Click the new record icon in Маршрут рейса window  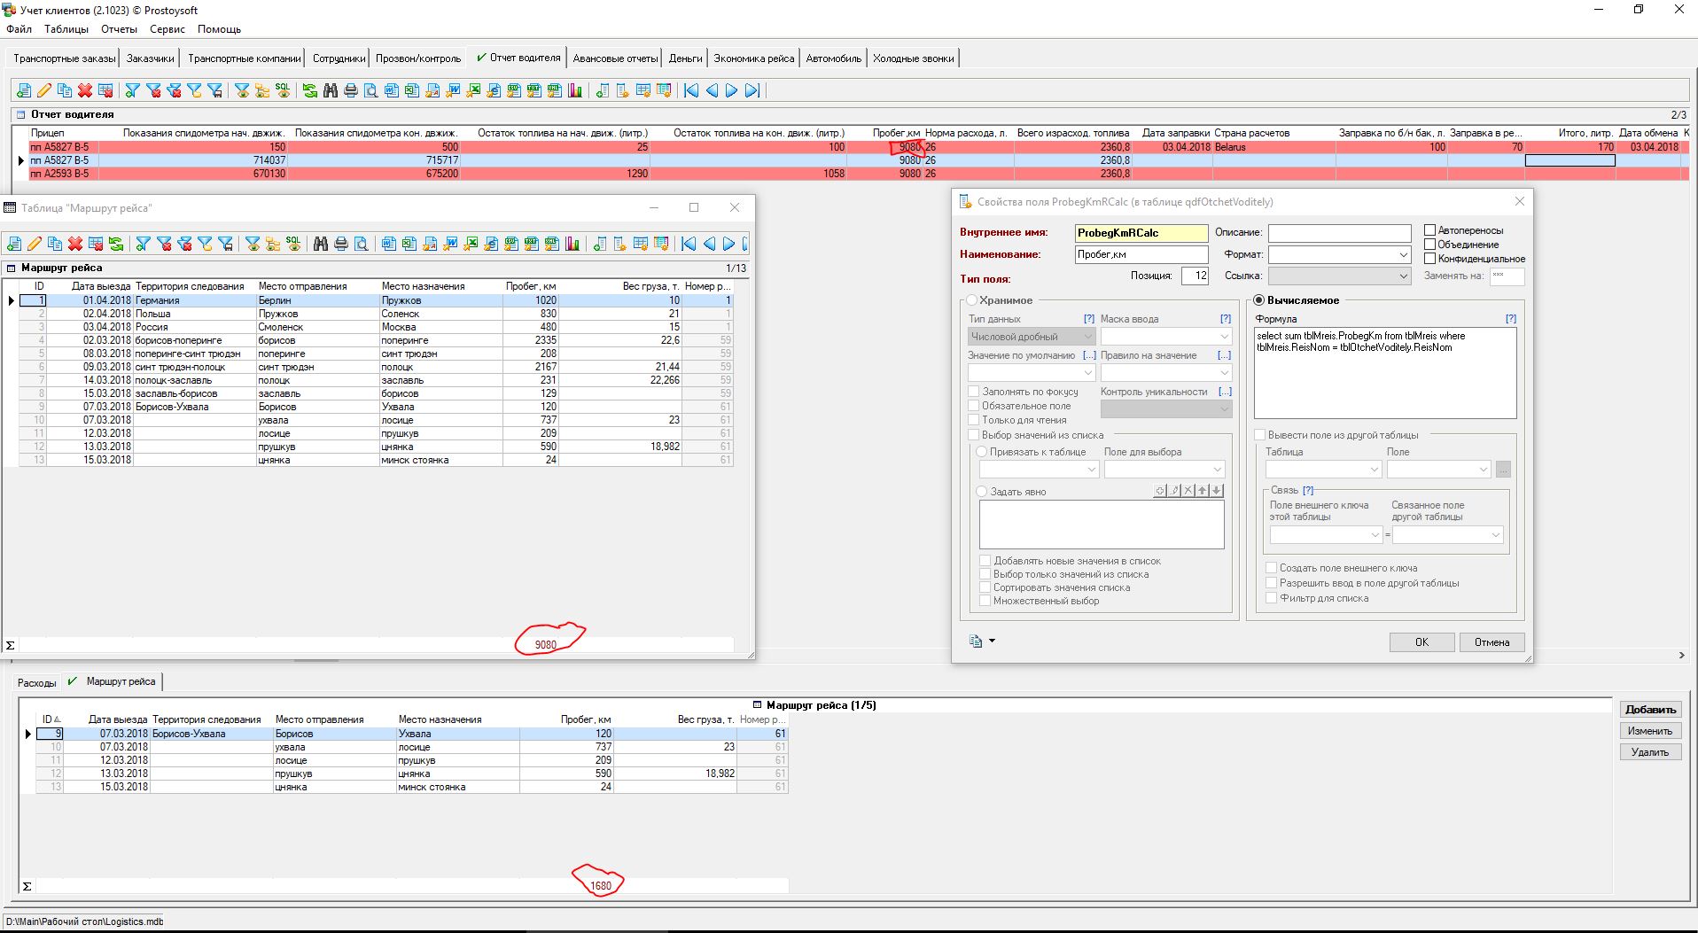(x=14, y=244)
